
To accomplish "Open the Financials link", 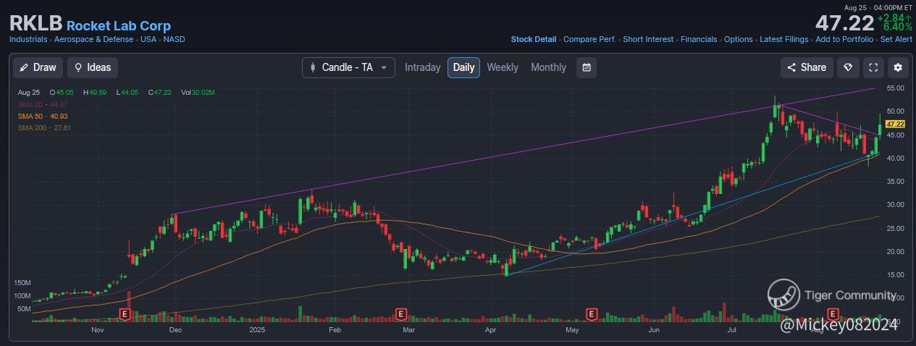I will [699, 39].
